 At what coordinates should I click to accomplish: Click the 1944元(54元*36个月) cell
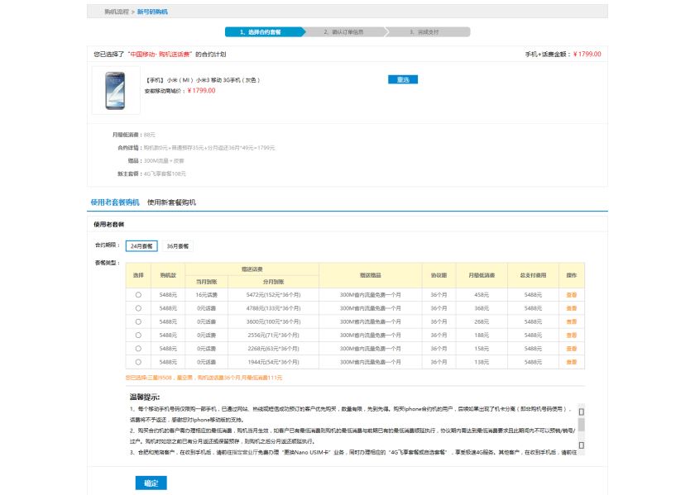(x=274, y=362)
